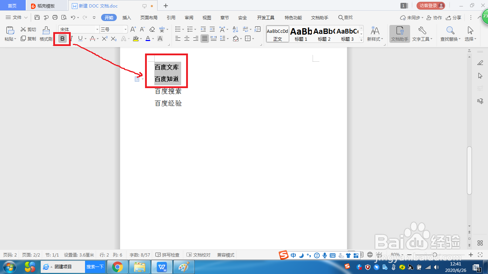Click the 分享 share button
488x274 pixels.
tap(453, 17)
